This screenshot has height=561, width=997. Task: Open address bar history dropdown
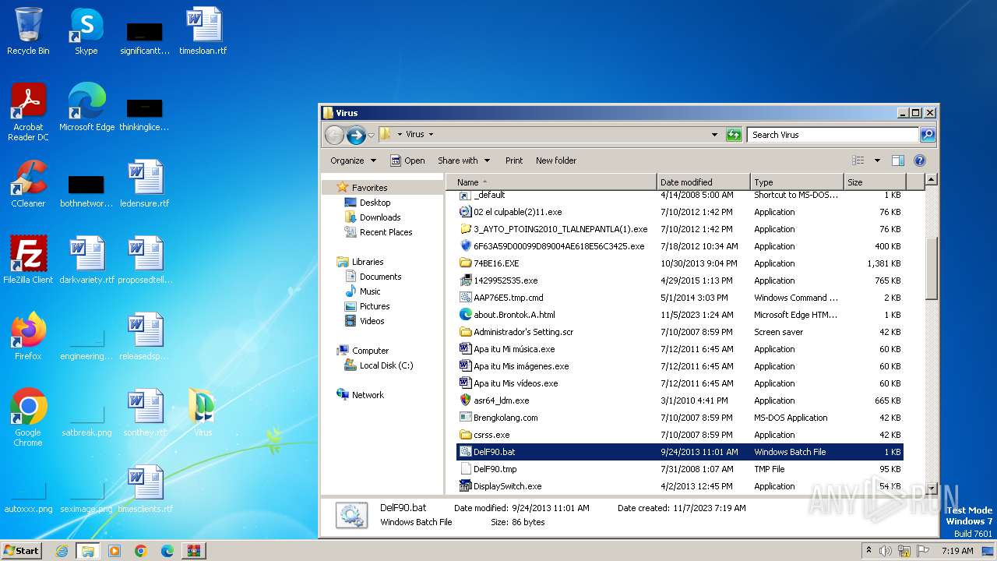point(714,135)
